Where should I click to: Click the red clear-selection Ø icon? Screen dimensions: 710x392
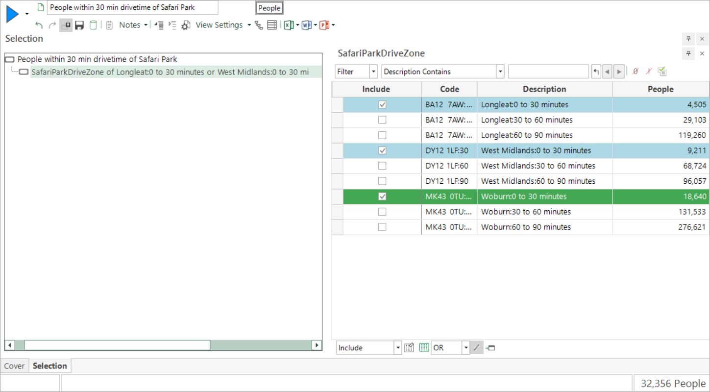[x=636, y=72]
